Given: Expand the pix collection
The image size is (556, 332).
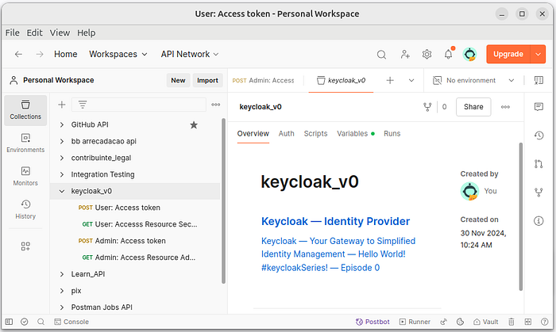Looking at the screenshot, I should [x=62, y=291].
